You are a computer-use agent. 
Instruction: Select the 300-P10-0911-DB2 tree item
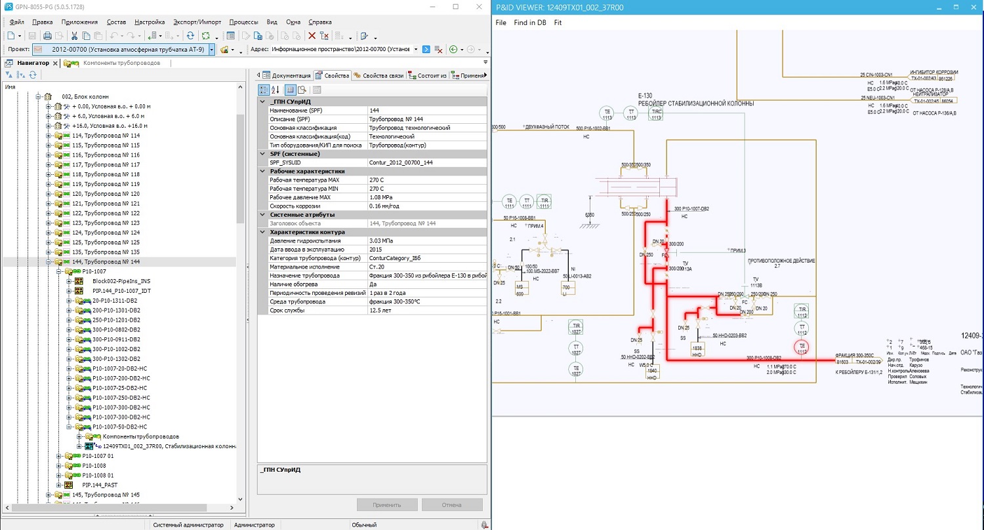[116, 339]
